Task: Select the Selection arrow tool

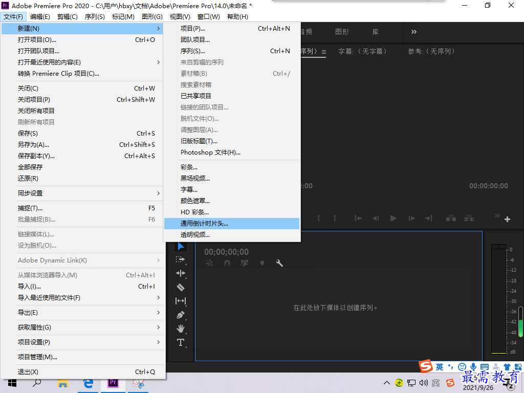Action: click(x=181, y=247)
